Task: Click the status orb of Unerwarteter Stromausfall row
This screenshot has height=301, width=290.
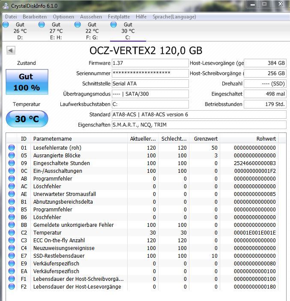Action: coord(12,194)
